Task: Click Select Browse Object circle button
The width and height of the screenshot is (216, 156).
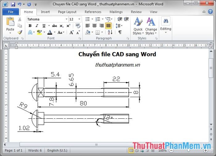Action: coord(211,134)
